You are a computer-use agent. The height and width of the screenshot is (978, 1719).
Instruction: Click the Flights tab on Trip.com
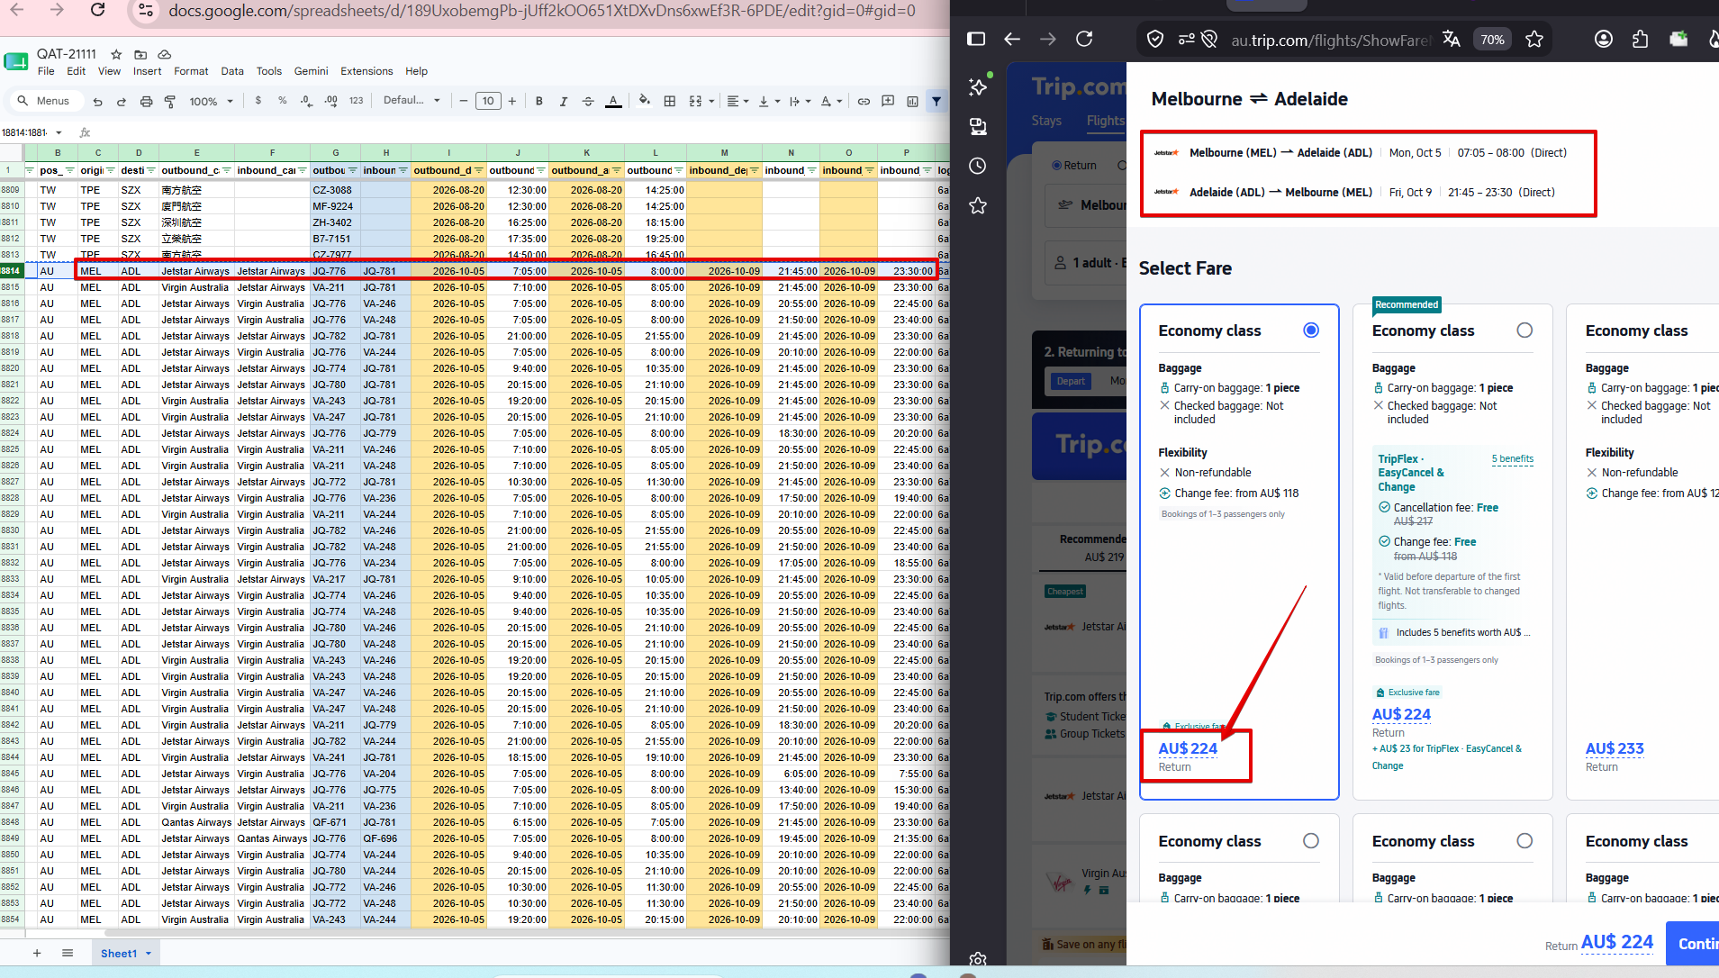(1105, 121)
